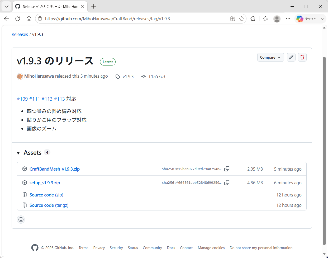This screenshot has height=258, width=328.
Task: Download Source code (tar.gz)
Action: pyautogui.click(x=49, y=205)
